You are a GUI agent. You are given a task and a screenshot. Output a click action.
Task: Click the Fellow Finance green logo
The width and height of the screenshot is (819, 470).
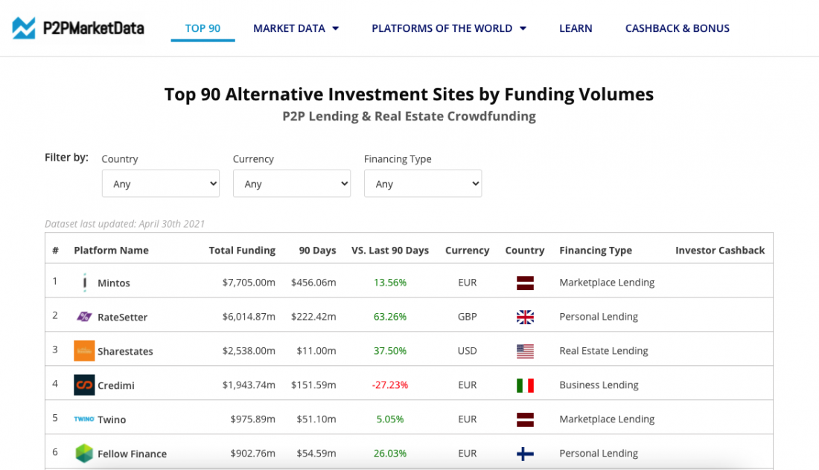[x=84, y=454]
